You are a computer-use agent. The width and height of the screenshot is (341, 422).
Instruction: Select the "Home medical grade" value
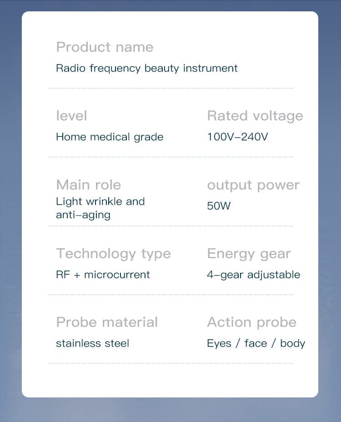(x=109, y=137)
